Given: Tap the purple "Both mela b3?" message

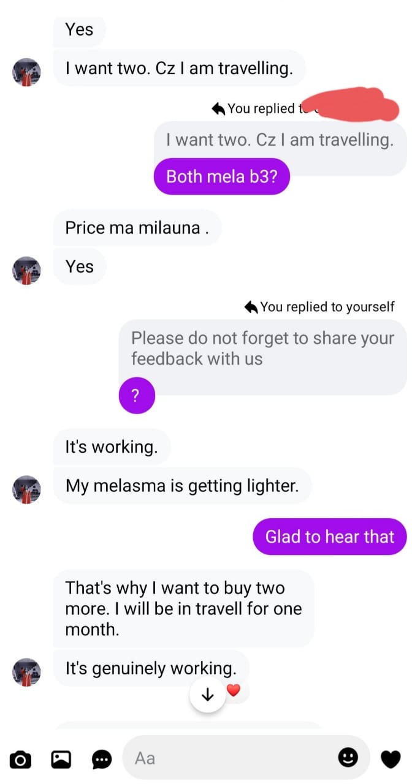Looking at the screenshot, I should coord(221,176).
